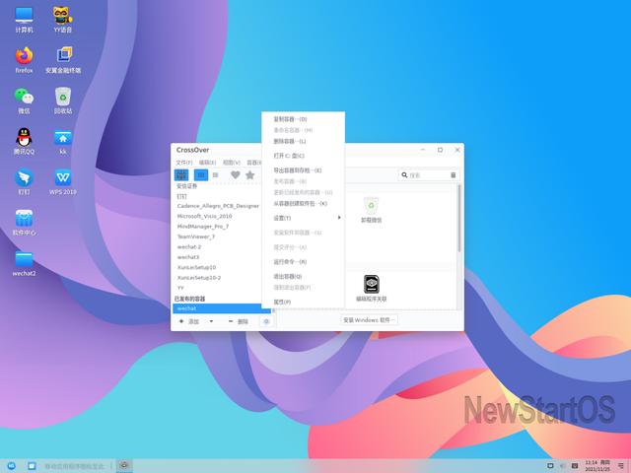Click the taskbar search box
Viewport: 631px width, 473px height.
[x=75, y=466]
